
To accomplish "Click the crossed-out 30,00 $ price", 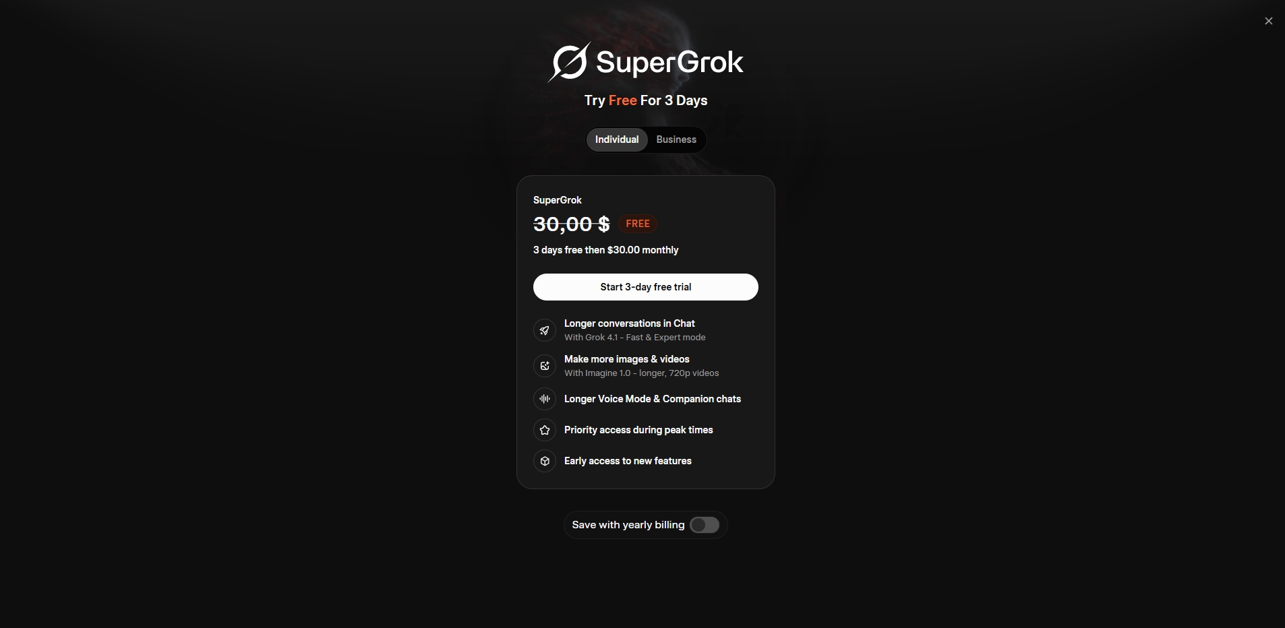I will point(571,224).
